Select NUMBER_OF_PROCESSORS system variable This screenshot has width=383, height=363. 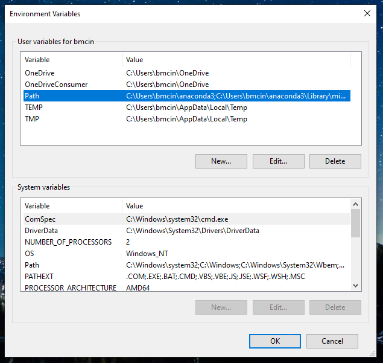pyautogui.click(x=68, y=242)
